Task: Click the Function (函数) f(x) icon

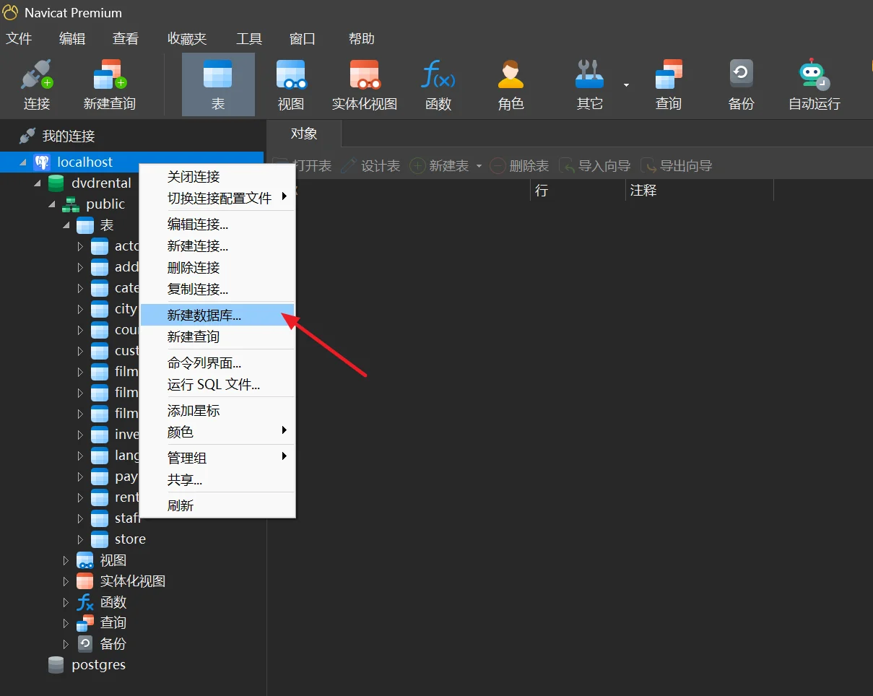Action: (438, 76)
